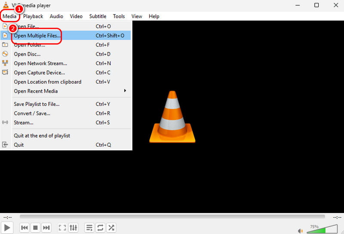Open the Playback menu
Image resolution: width=344 pixels, height=234 pixels.
(33, 16)
